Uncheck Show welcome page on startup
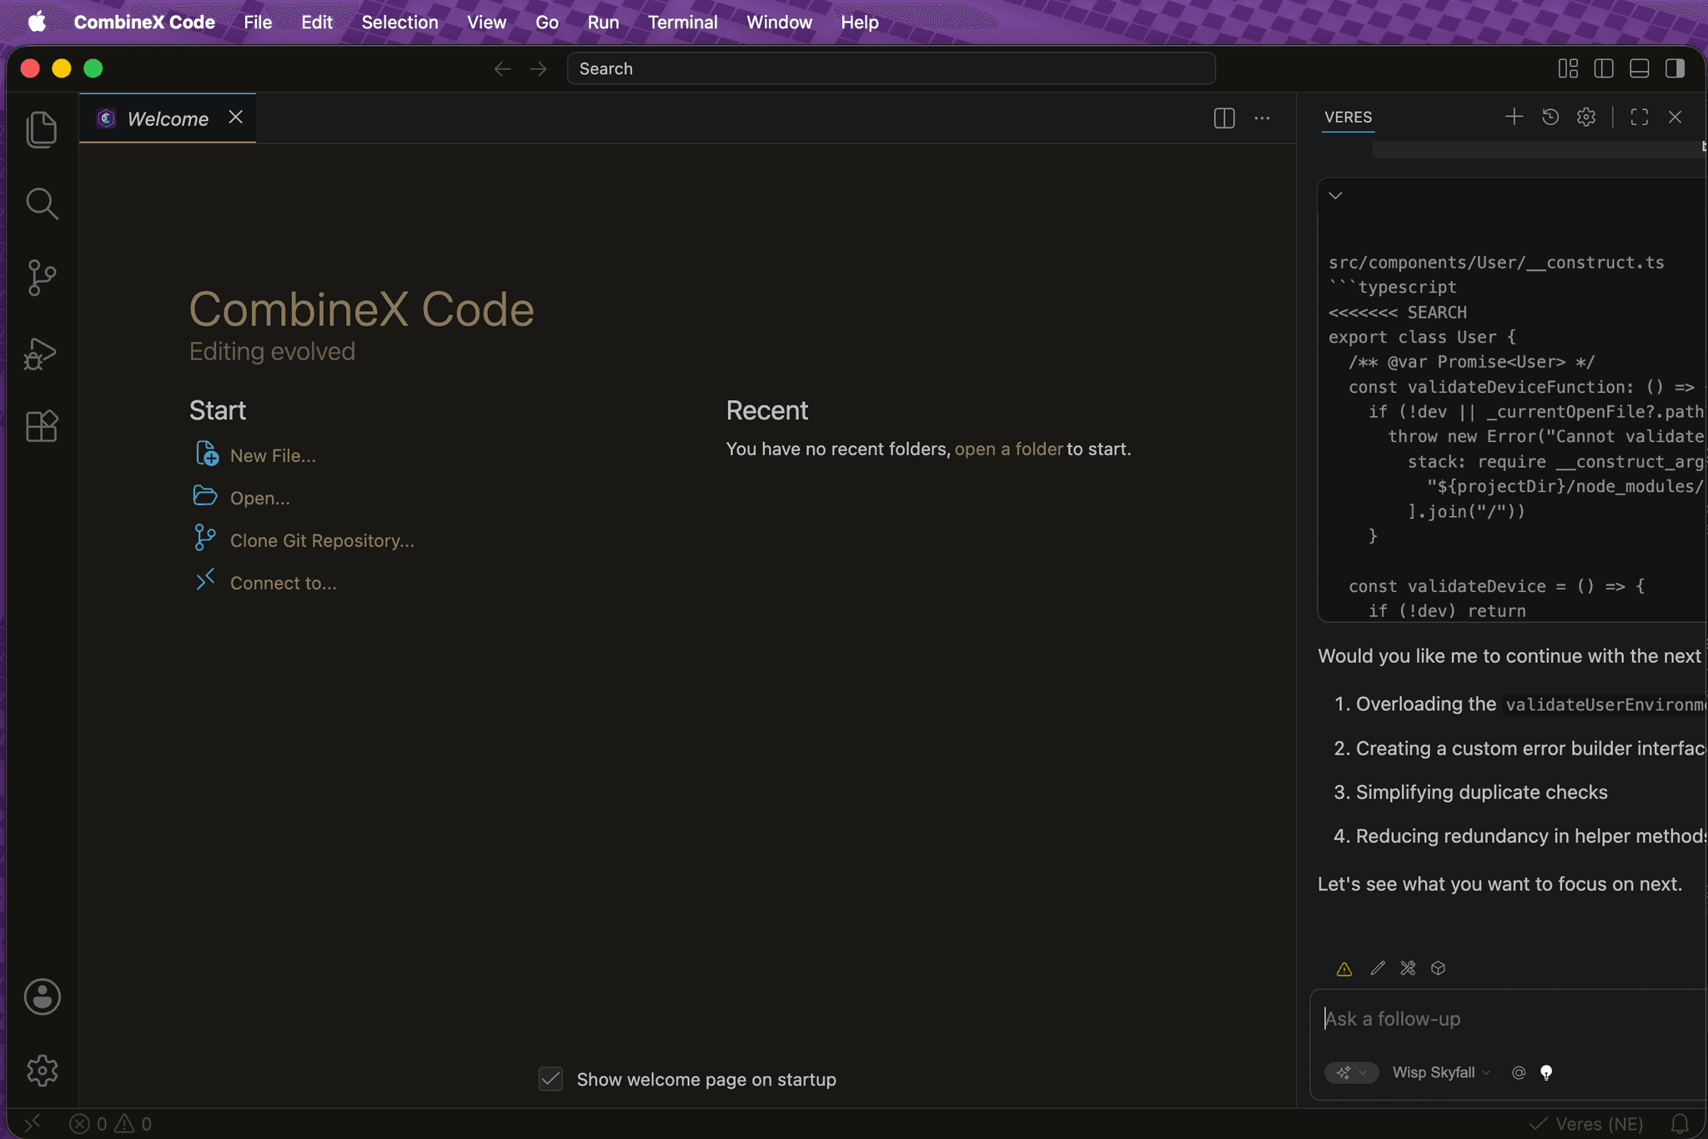1708x1139 pixels. (x=550, y=1079)
